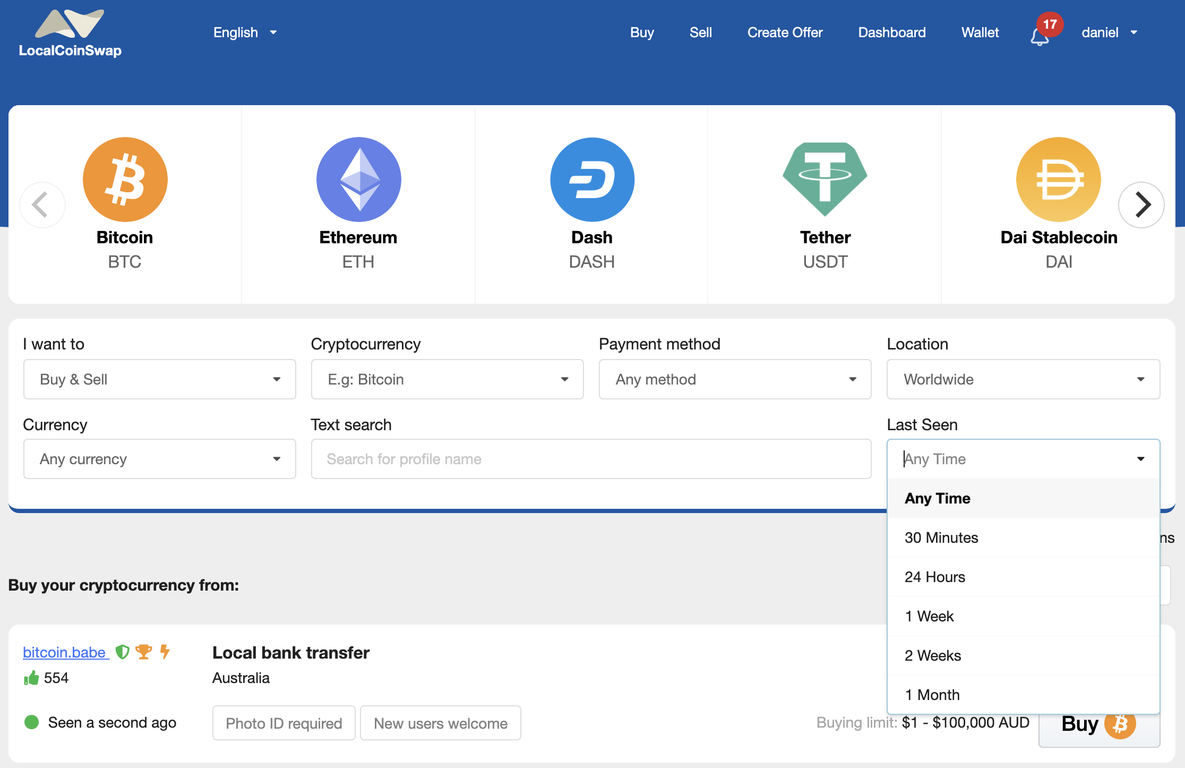Expand the Worldwide location dropdown

point(1024,379)
